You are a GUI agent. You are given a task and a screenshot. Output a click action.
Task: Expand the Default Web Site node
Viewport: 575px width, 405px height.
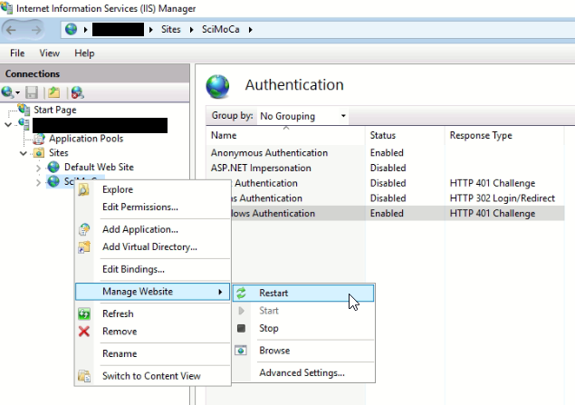coord(38,168)
